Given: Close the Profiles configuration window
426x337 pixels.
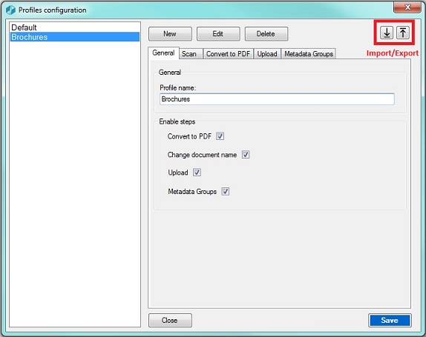Looking at the screenshot, I should click(x=407, y=7).
